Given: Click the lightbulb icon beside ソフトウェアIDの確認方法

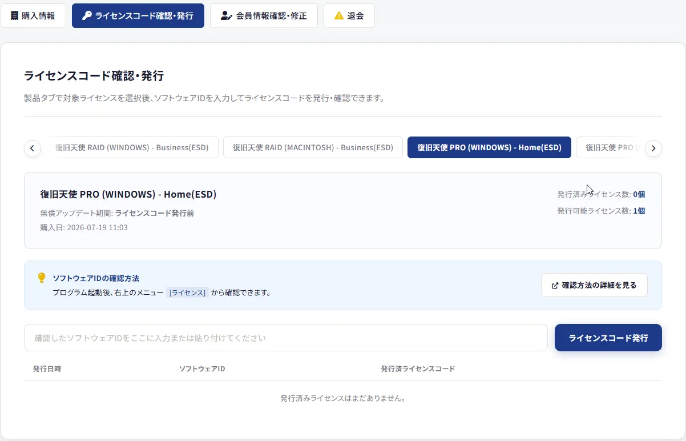Looking at the screenshot, I should coord(41,278).
